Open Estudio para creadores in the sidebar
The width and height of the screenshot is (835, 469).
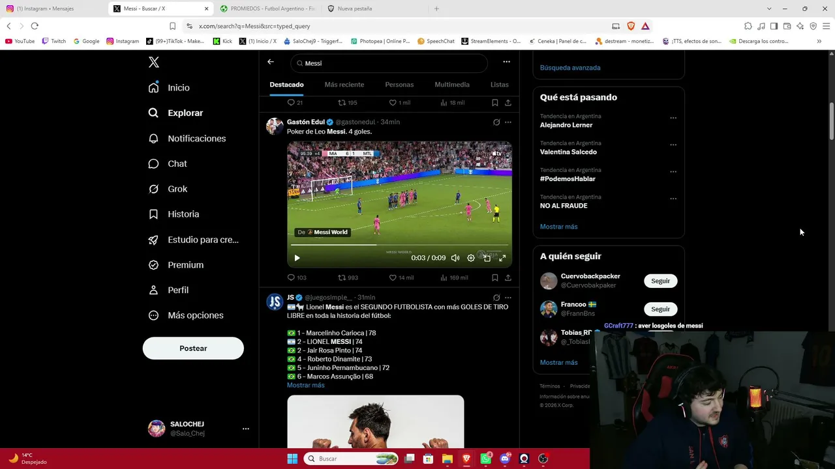coord(193,240)
